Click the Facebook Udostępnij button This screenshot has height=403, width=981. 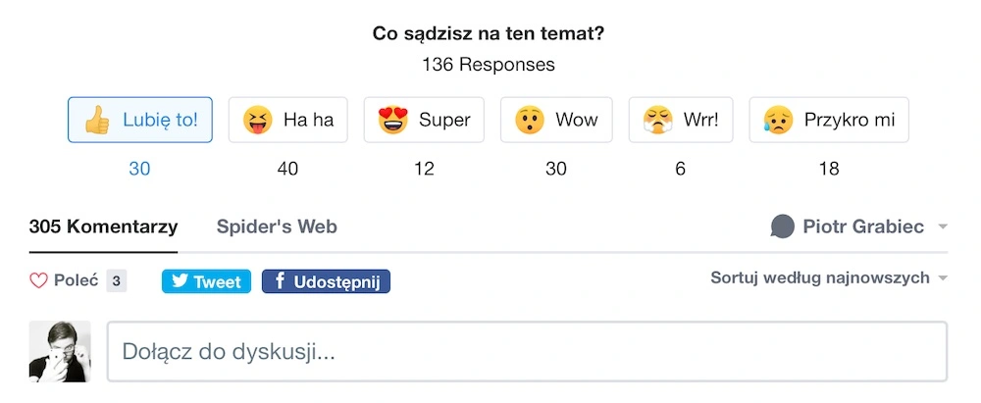tap(326, 281)
